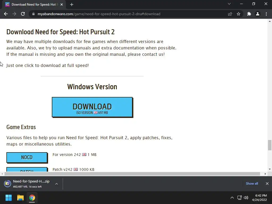The height and width of the screenshot is (204, 272).
Task: Open the volume tray icon
Action: (246, 198)
